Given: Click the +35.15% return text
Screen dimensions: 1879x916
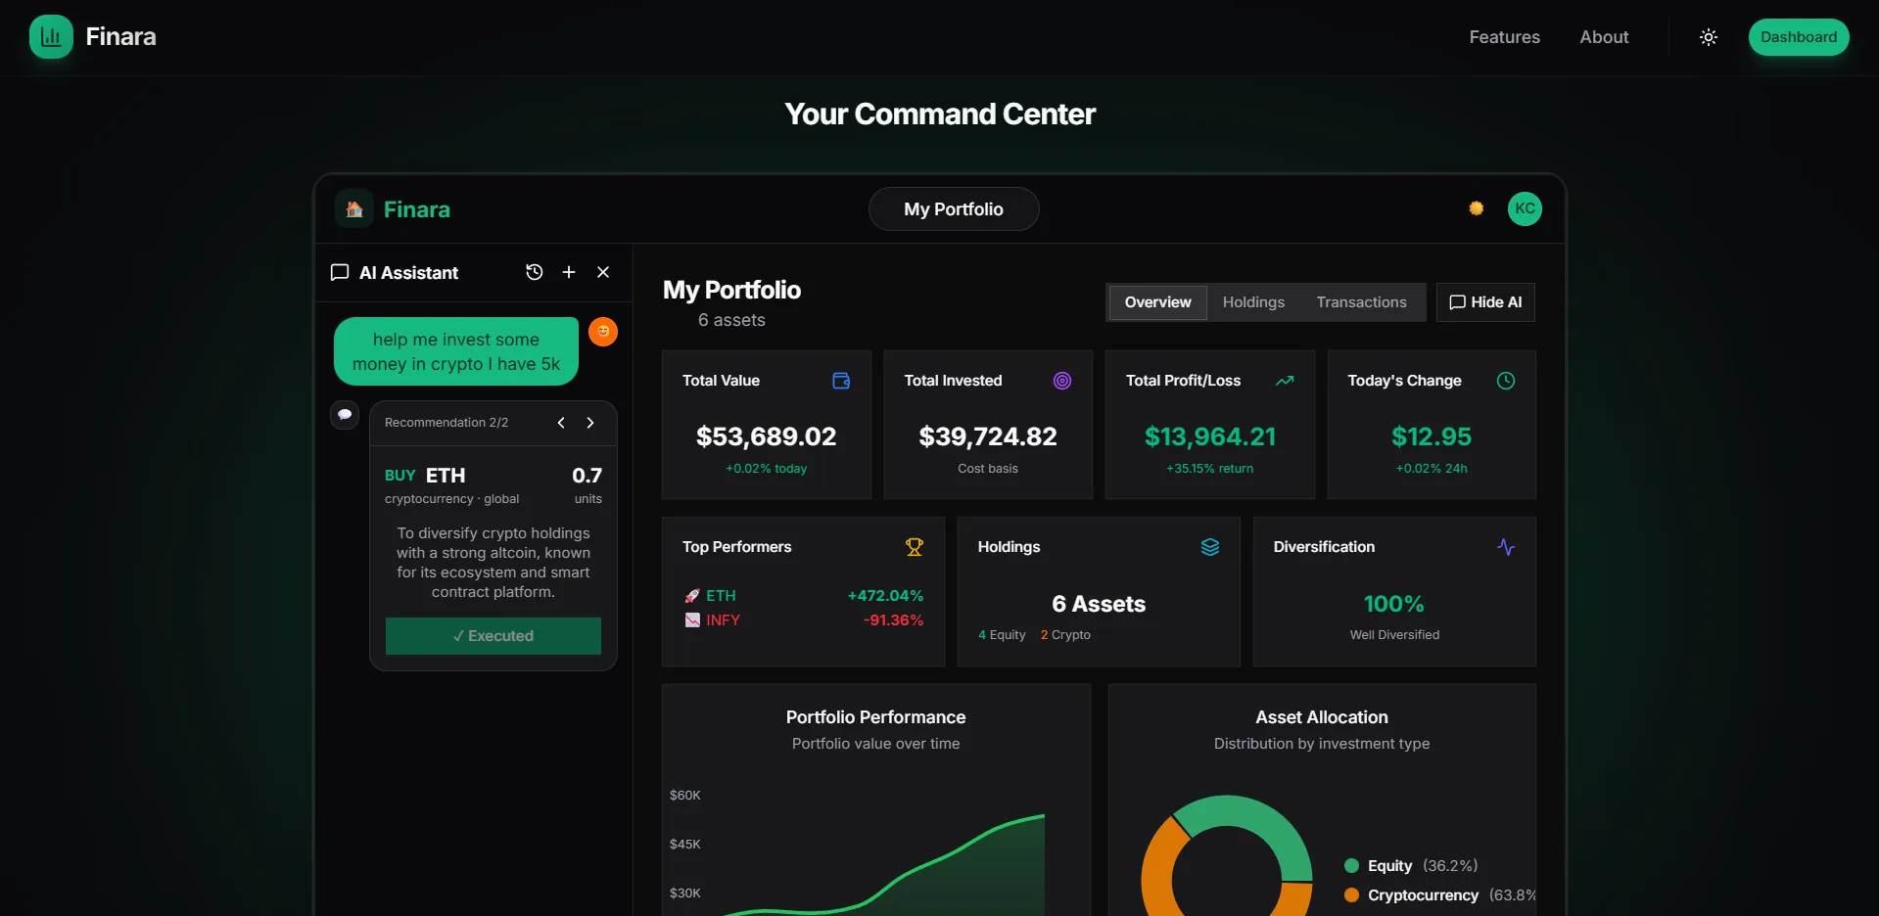Looking at the screenshot, I should pos(1210,469).
